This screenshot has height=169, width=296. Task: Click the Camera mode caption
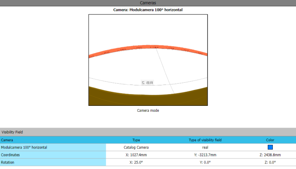click(x=148, y=110)
